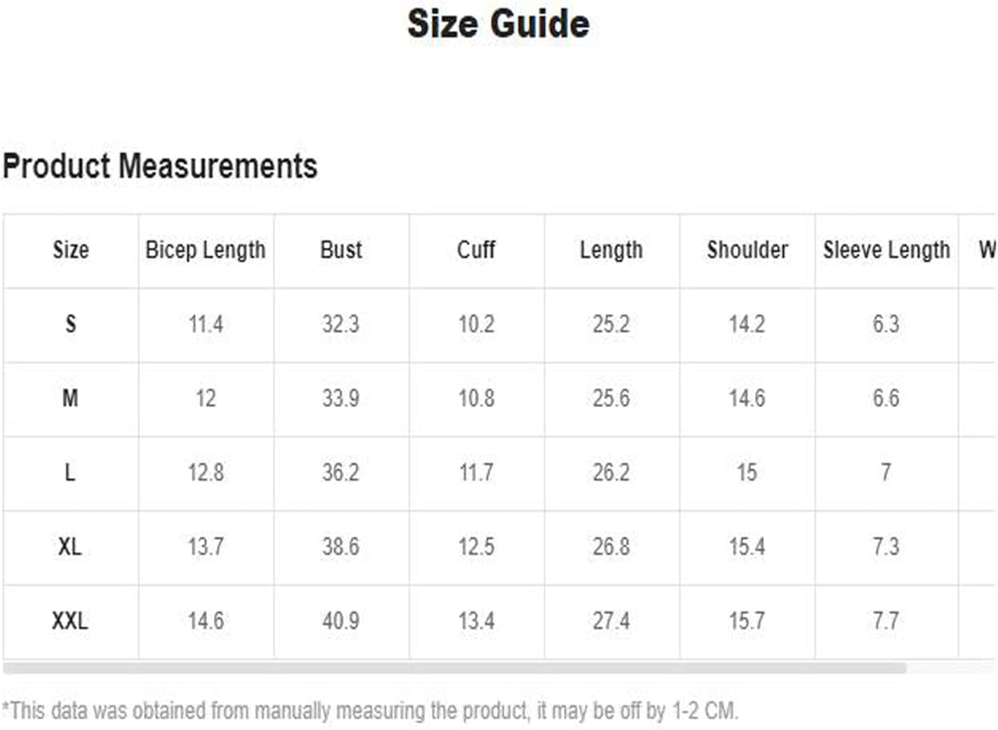The height and width of the screenshot is (730, 998).
Task: Select the M size row label
Action: point(71,398)
